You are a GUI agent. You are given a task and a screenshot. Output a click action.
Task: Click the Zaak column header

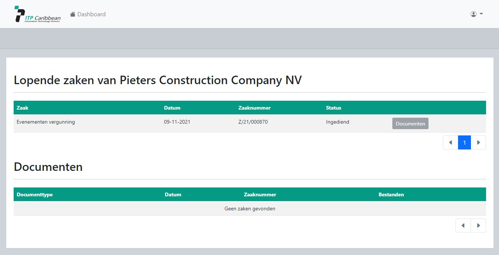(23, 108)
